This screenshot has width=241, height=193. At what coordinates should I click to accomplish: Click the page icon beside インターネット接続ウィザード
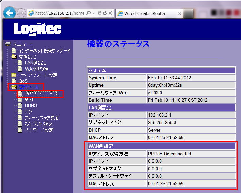(14, 51)
